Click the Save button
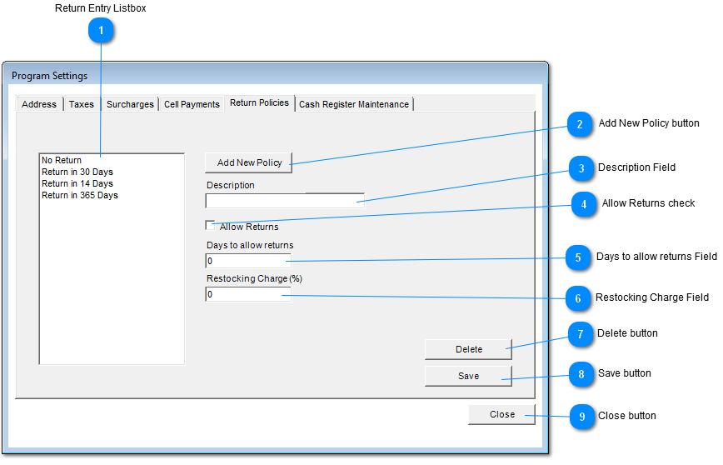Image resolution: width=723 pixels, height=465 pixels. 468,376
